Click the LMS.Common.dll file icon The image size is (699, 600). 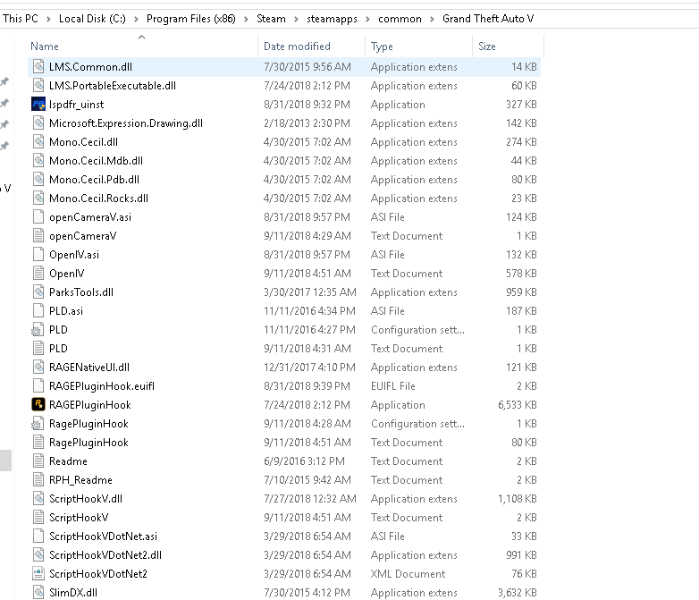(x=38, y=66)
